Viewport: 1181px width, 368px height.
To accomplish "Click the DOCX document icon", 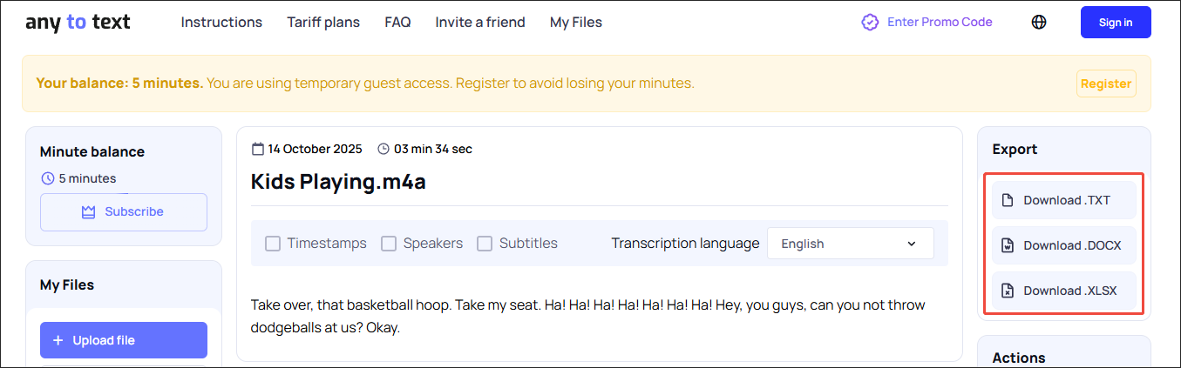I will [x=1008, y=245].
